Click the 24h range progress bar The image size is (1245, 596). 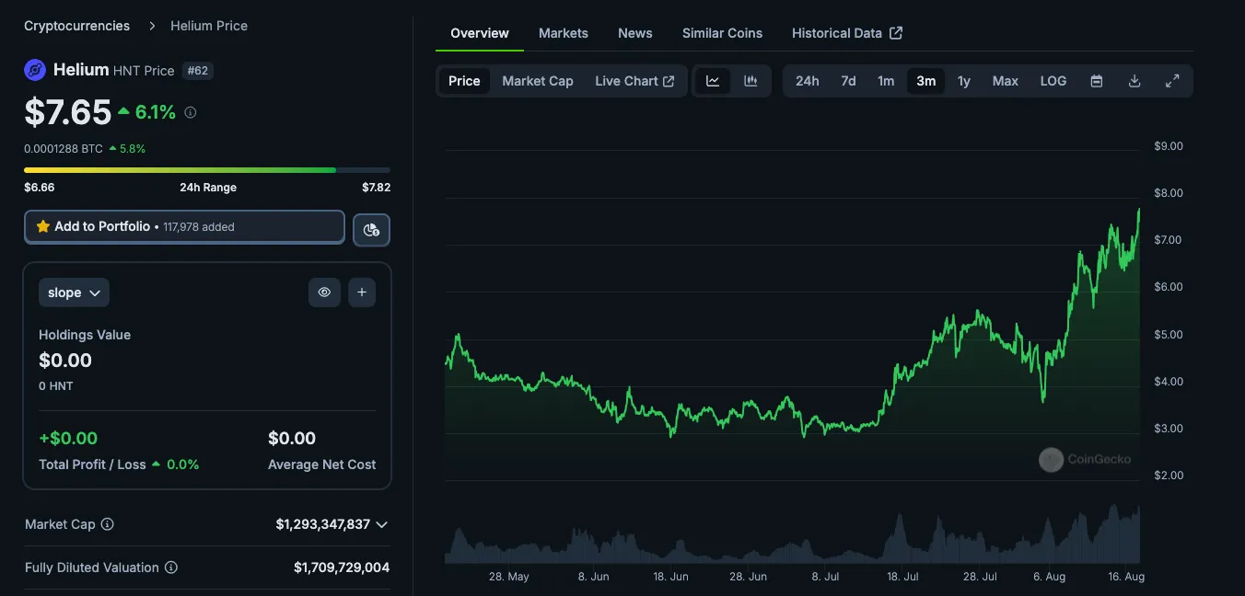(207, 170)
